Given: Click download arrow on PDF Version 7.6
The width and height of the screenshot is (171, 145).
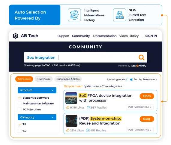Looking at the screenshot, I should pos(151,130).
